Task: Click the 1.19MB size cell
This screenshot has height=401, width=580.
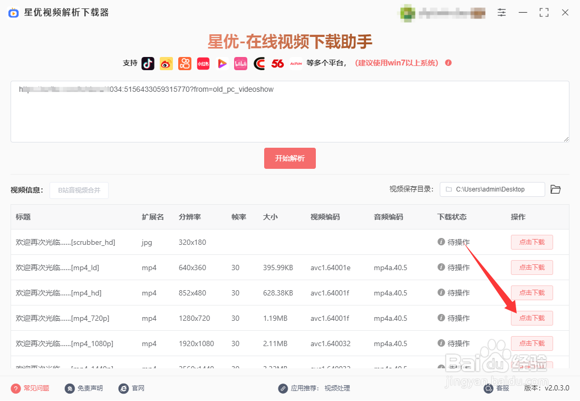Action: click(x=275, y=319)
